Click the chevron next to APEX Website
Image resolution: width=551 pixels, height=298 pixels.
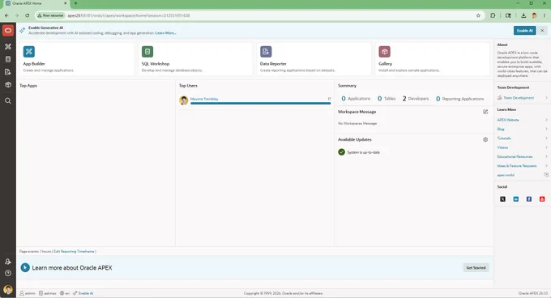[546, 120]
